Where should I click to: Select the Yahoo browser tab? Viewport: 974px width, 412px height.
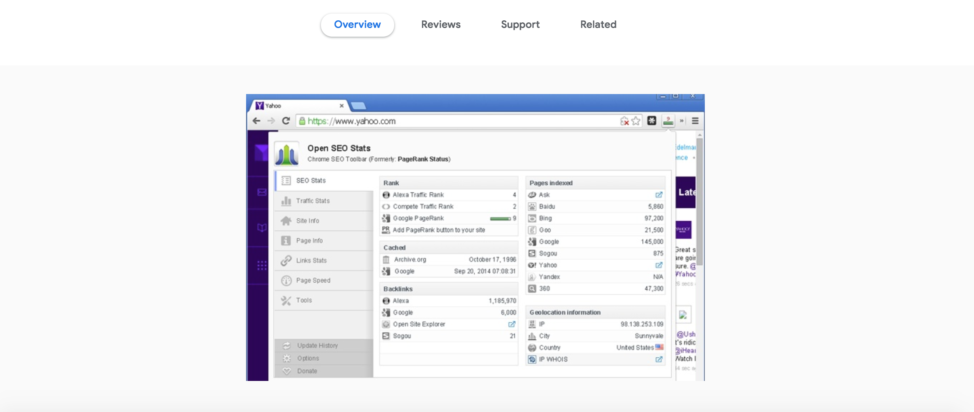299,106
